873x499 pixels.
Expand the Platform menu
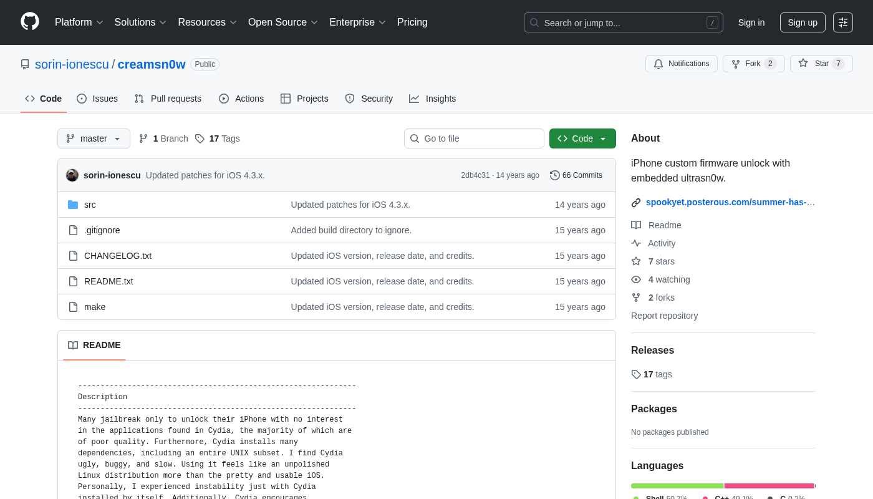[x=79, y=22]
